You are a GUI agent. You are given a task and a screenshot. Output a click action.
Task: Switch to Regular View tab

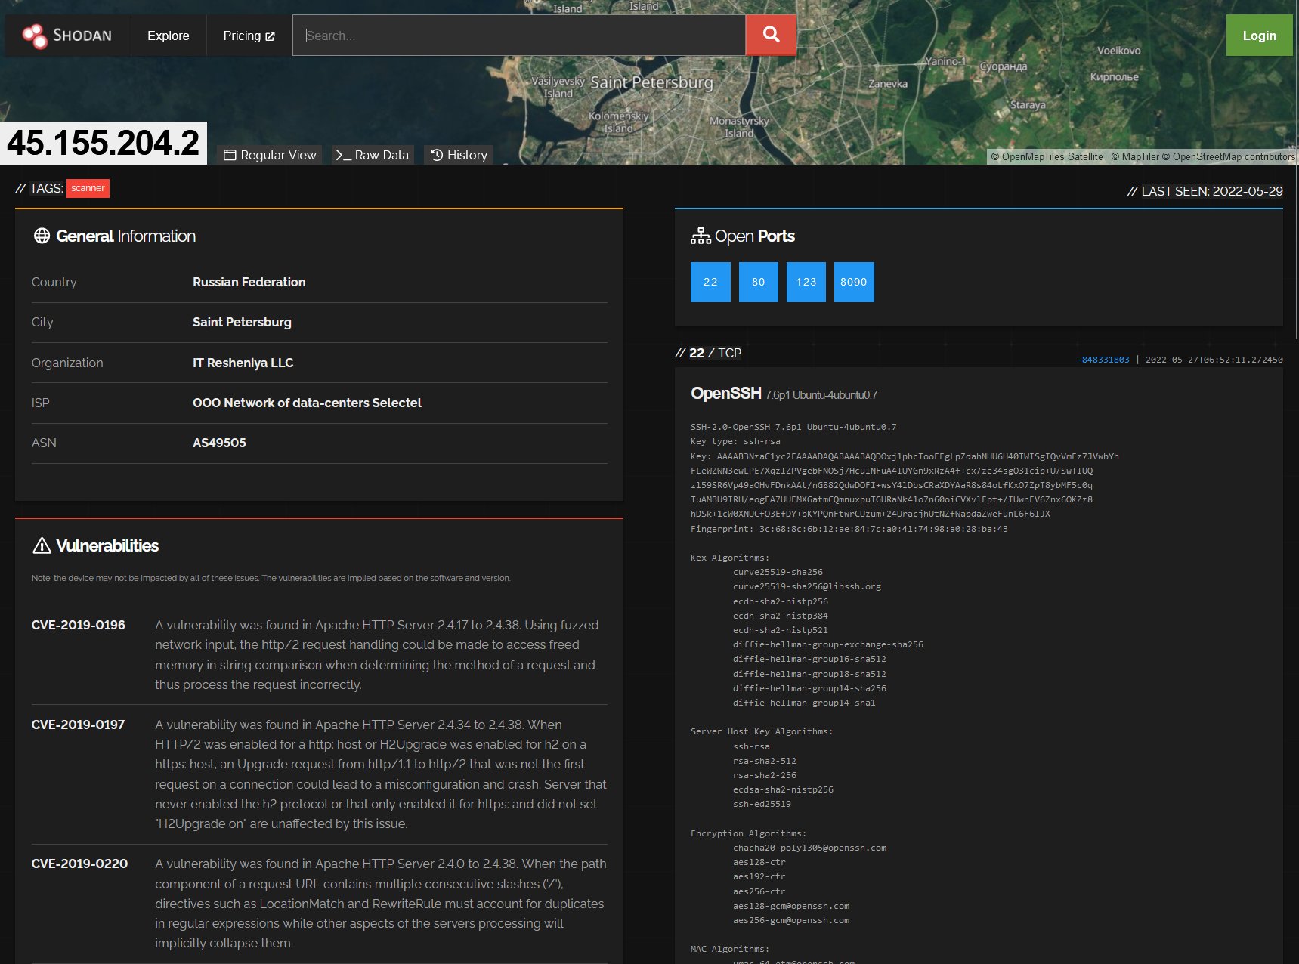(270, 155)
